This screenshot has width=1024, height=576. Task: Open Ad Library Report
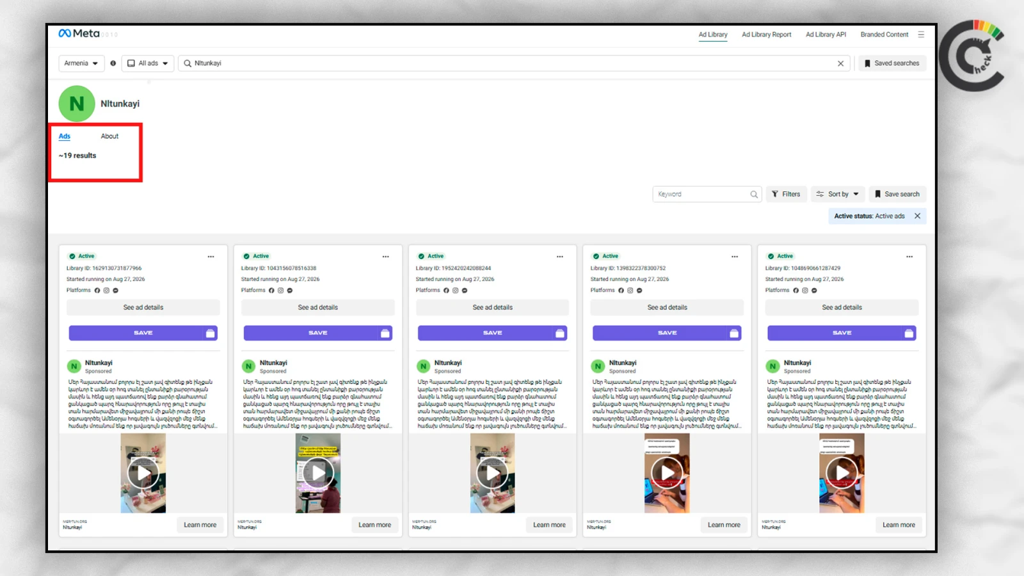tap(766, 35)
